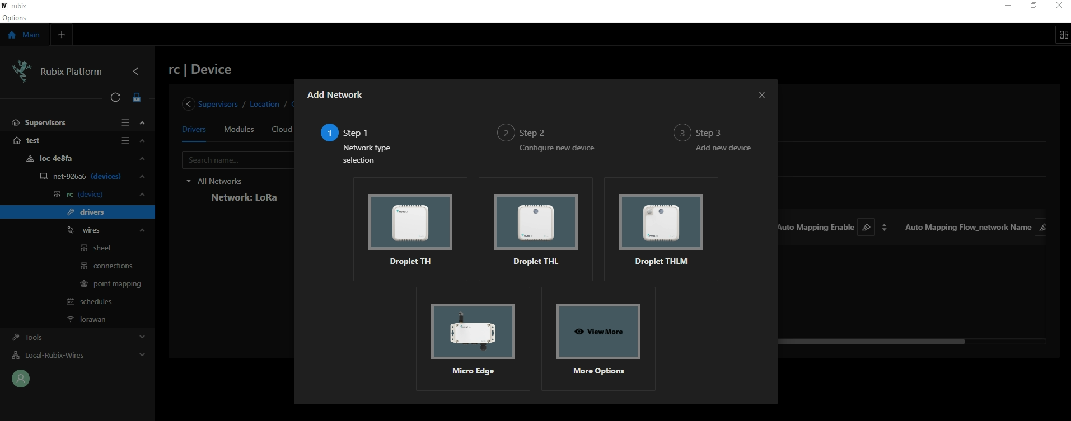Restore the rubix window size
Image resolution: width=1071 pixels, height=421 pixels.
[x=1033, y=6]
